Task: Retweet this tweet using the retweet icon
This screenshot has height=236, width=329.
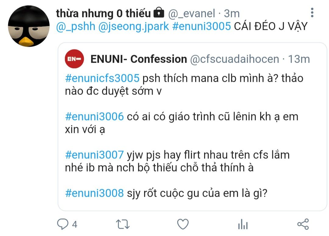Action: [x=123, y=224]
